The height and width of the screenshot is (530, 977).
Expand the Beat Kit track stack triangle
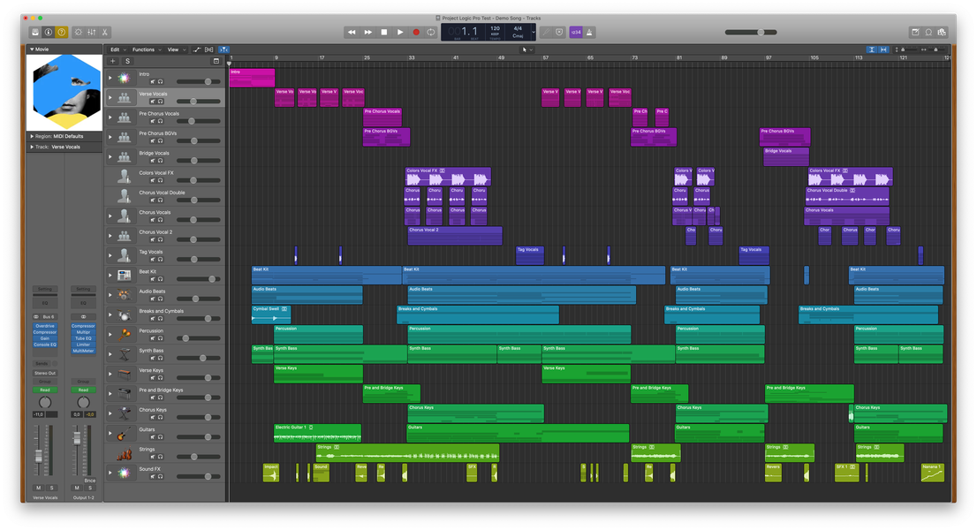tap(111, 276)
